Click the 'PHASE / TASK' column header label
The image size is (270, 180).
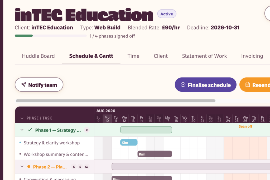[39, 118]
